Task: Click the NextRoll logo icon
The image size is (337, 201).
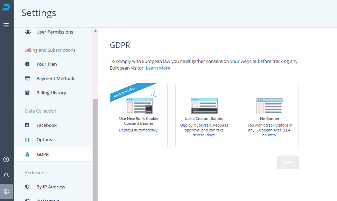Action: tap(6, 7)
